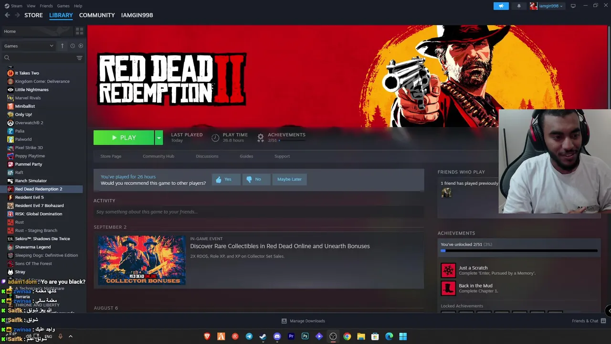This screenshot has height=344, width=611.
Task: Click the library search field
Action: point(38,58)
